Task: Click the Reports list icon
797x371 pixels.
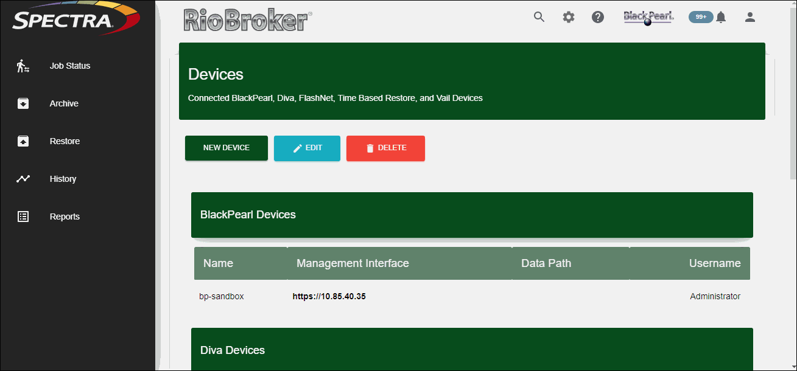Action: pos(23,217)
